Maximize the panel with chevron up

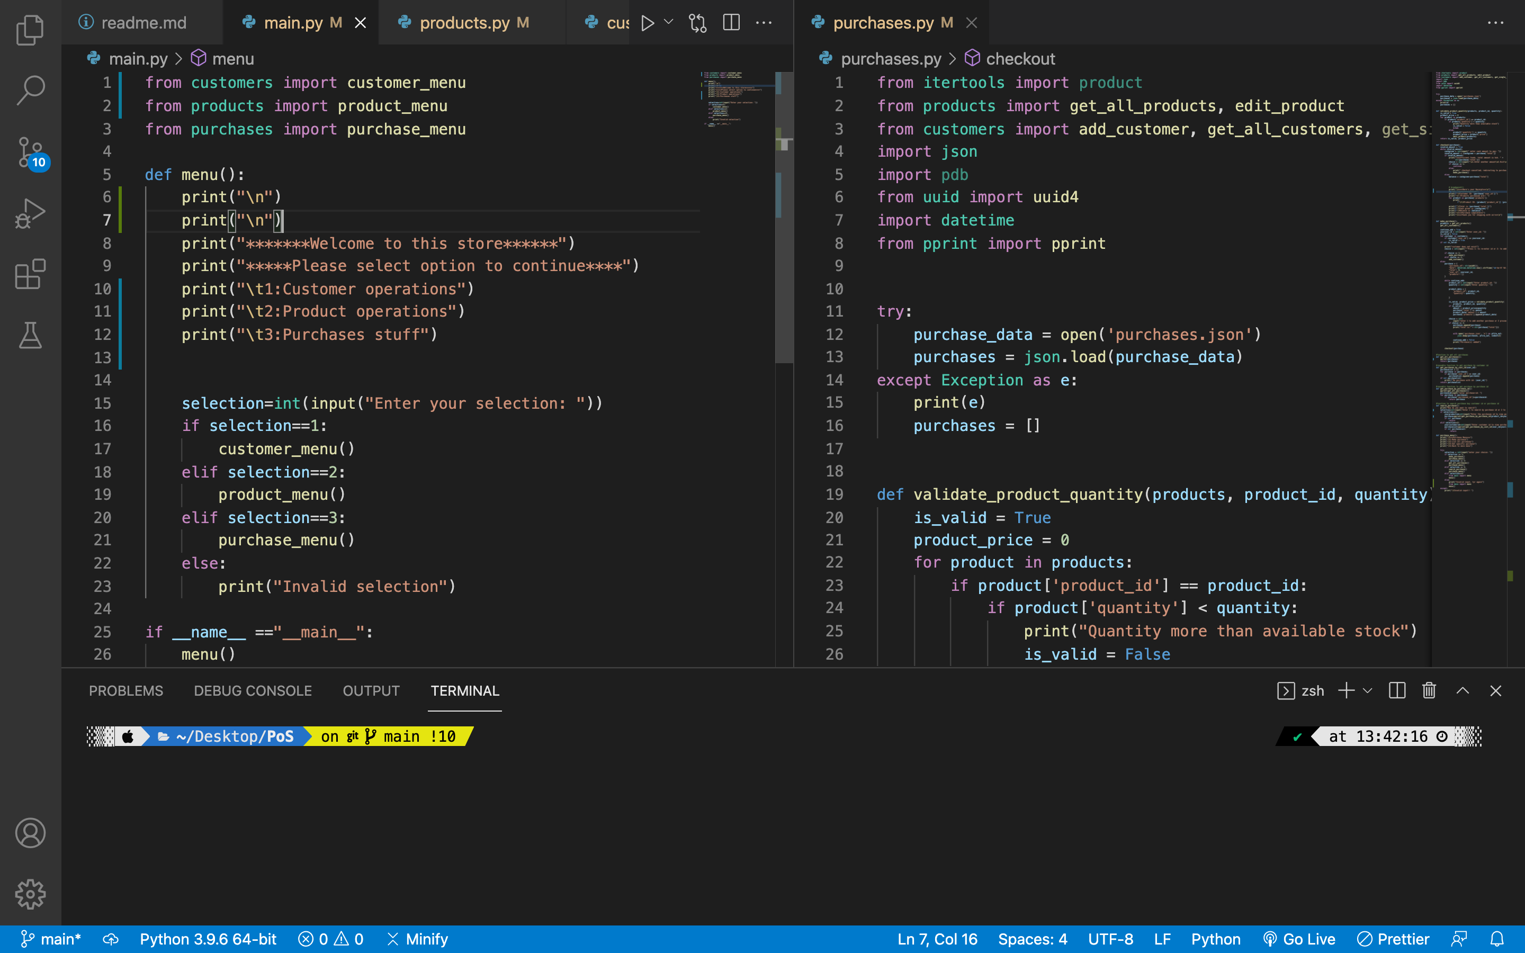coord(1463,691)
